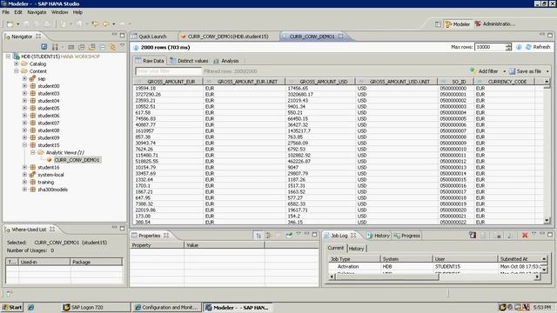Screen dimensions: 557x313
Task: Click the data table scroll-down arrow
Action: [x=547, y=221]
